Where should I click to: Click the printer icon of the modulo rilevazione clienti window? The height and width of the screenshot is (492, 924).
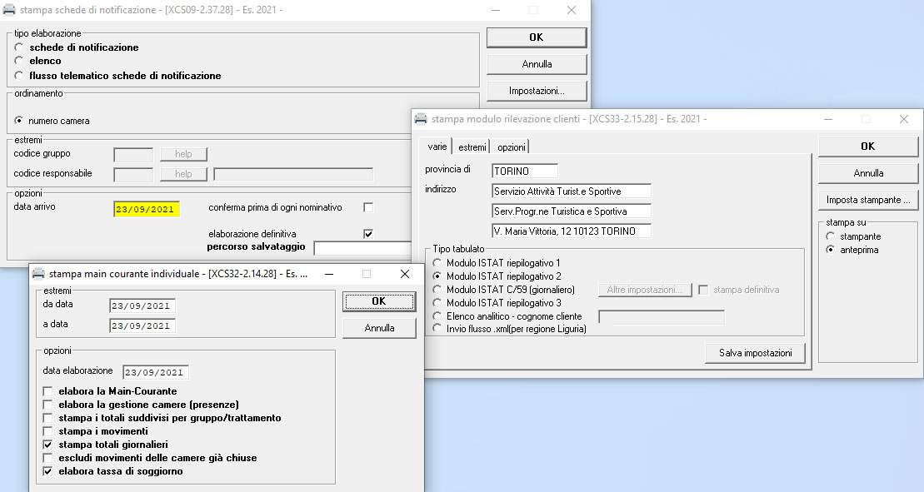coord(421,119)
